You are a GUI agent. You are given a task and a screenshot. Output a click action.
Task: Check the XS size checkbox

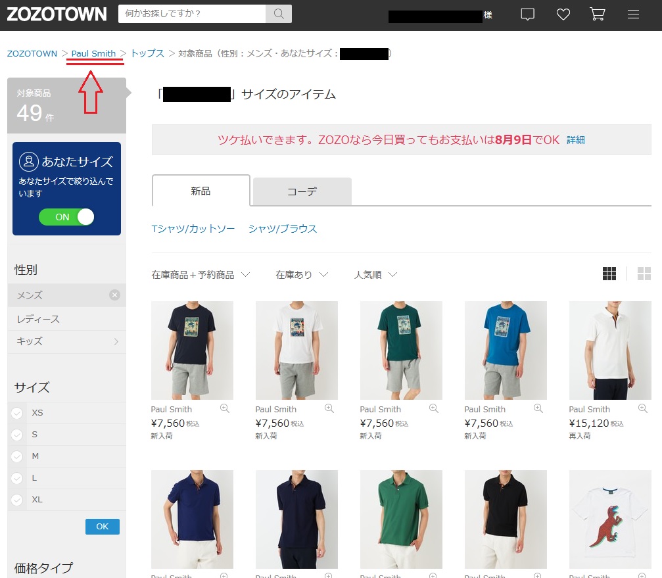coord(17,413)
